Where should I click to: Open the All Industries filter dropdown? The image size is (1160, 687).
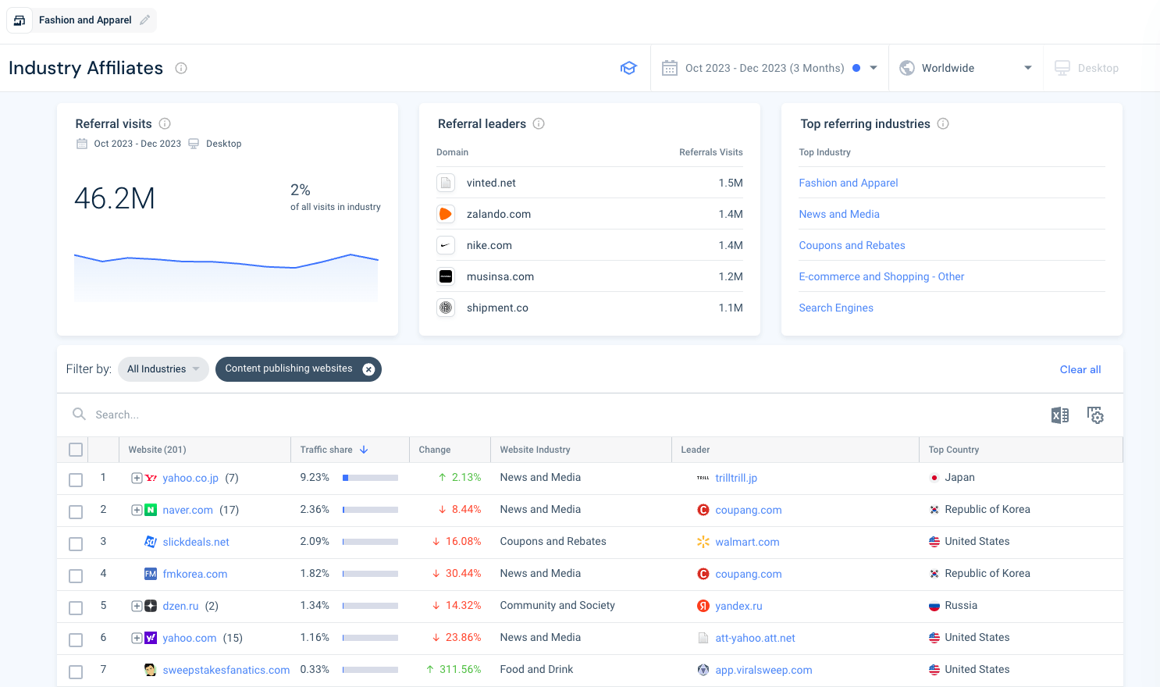click(162, 368)
